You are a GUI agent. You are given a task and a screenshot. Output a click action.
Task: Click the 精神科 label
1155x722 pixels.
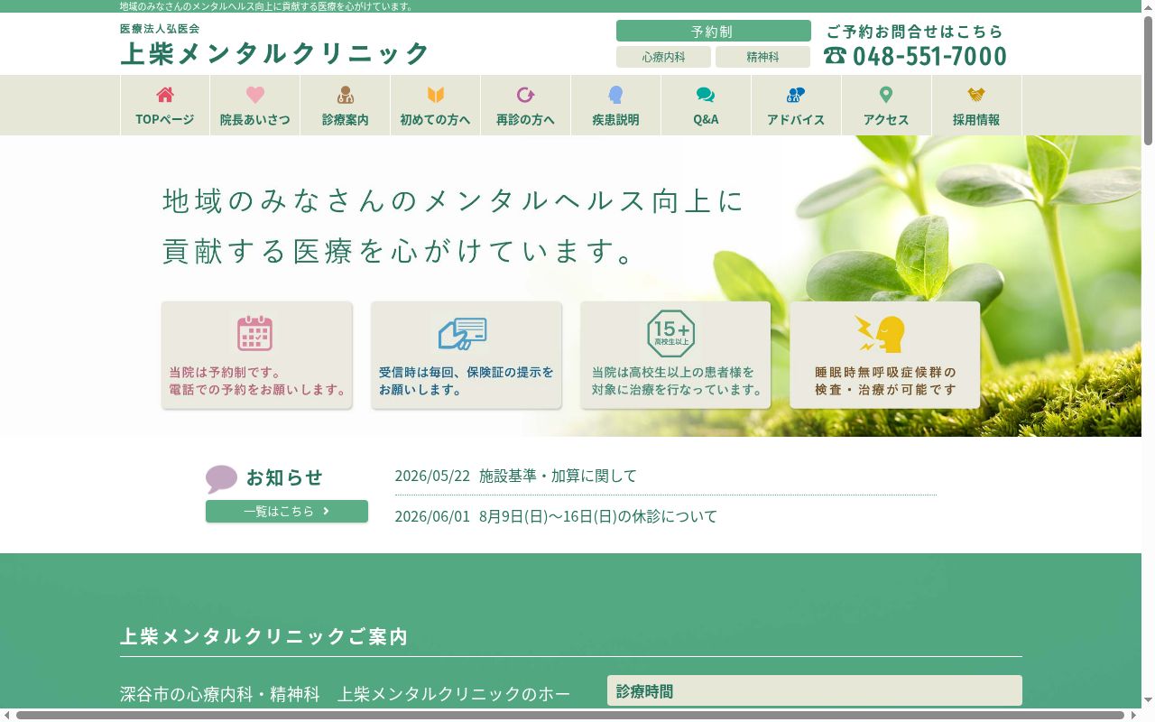[762, 57]
